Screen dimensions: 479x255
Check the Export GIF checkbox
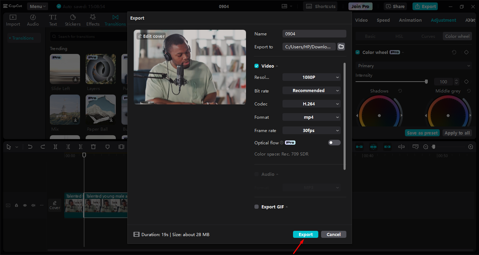tap(257, 207)
